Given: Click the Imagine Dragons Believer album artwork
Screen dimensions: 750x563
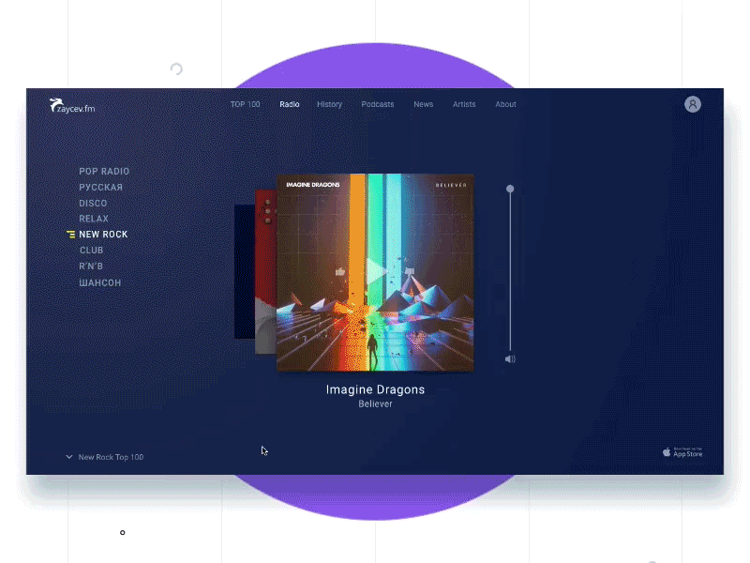Looking at the screenshot, I should click(x=375, y=272).
